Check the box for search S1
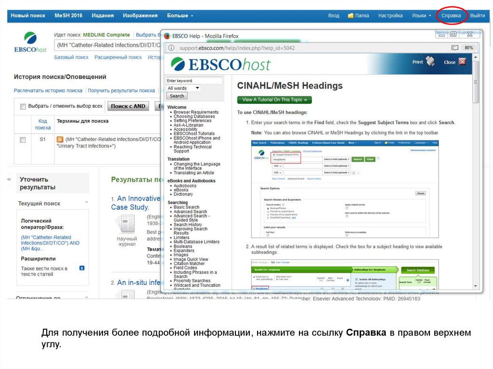The image size is (493, 369). tap(22, 140)
